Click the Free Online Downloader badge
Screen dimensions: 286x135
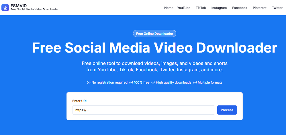(x=154, y=34)
